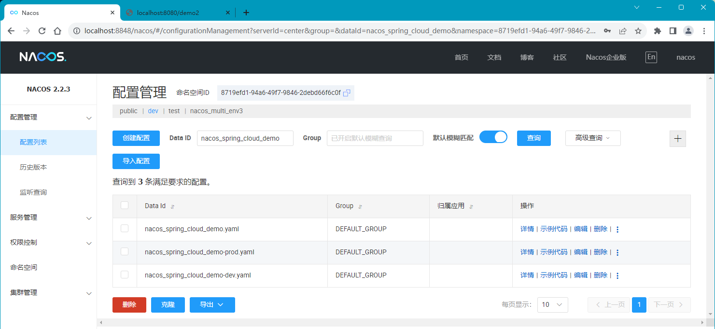Open the page size dropdown showing 10
715x329 pixels.
(552, 305)
